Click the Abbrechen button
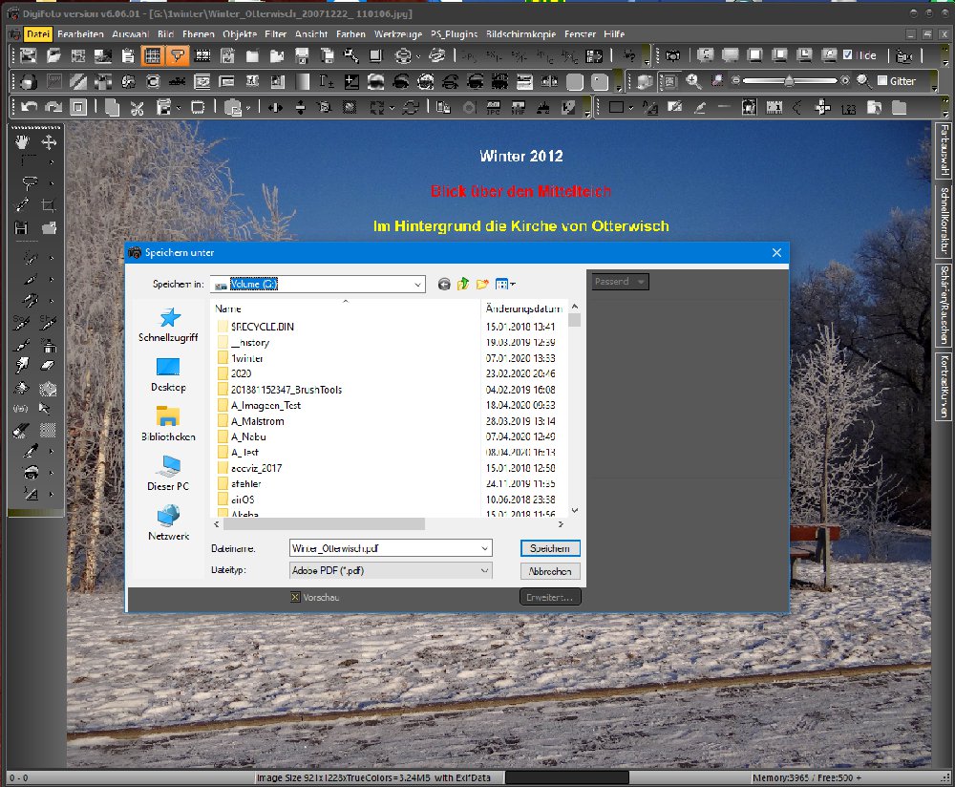This screenshot has width=955, height=787. [x=550, y=571]
